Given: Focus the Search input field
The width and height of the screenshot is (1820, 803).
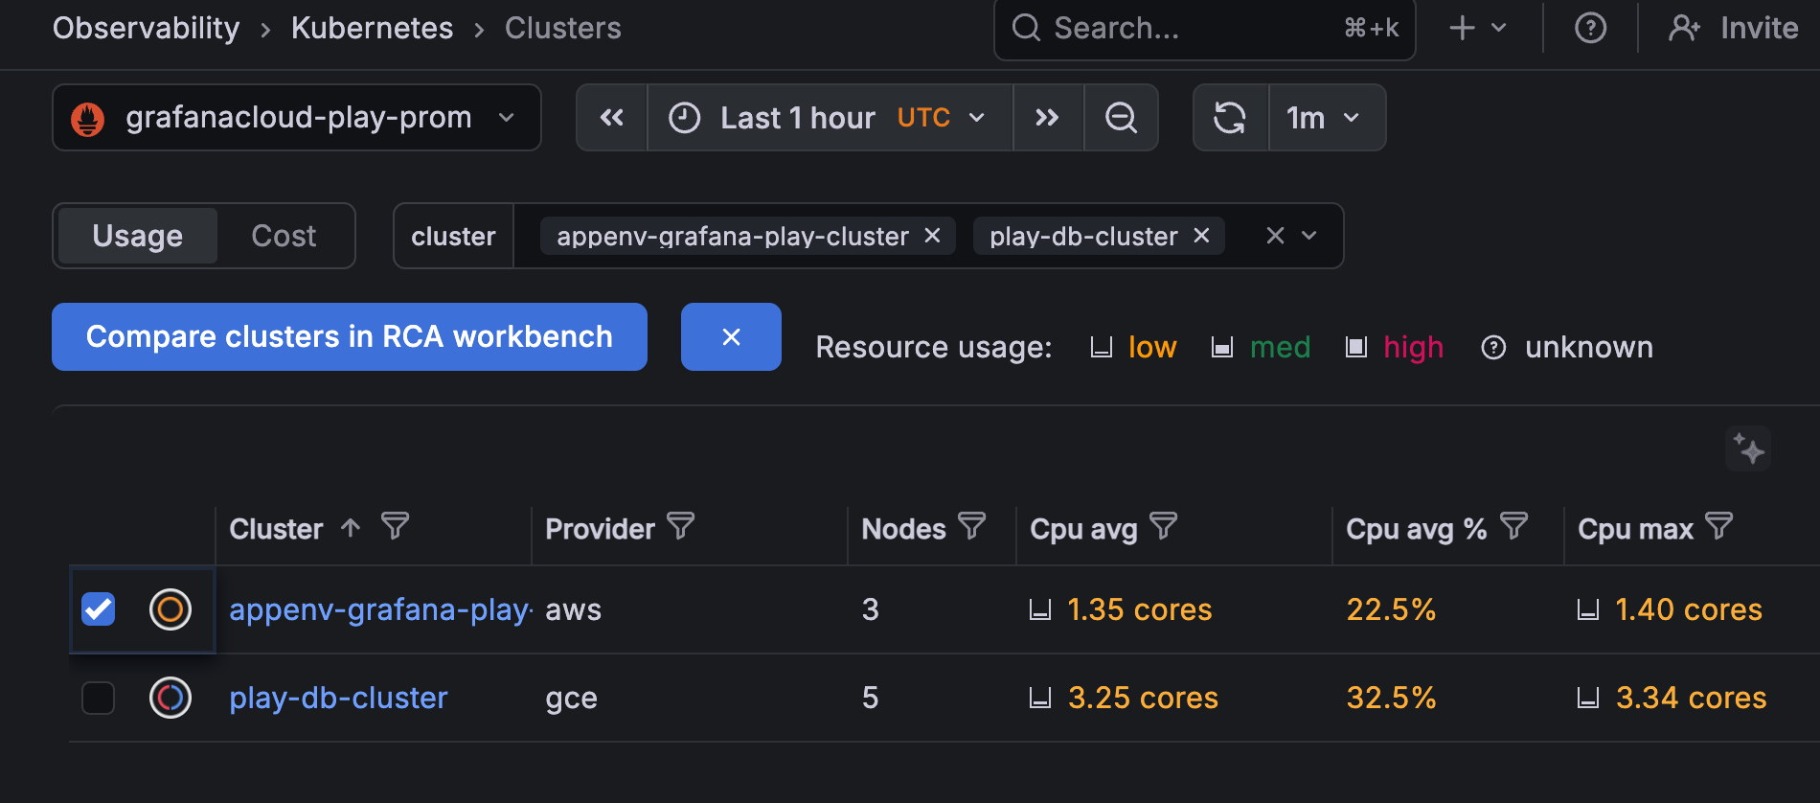Looking at the screenshot, I should tap(1188, 29).
